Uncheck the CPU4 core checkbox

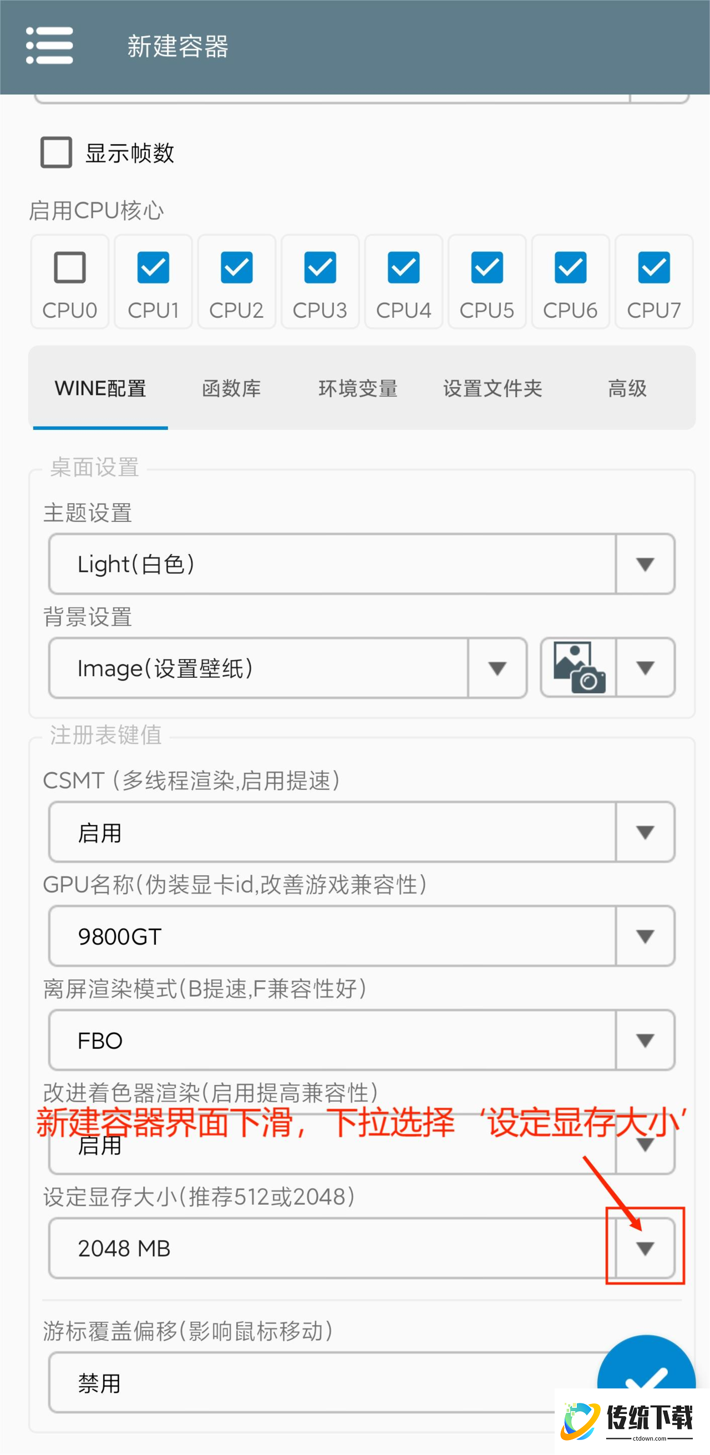click(x=403, y=267)
